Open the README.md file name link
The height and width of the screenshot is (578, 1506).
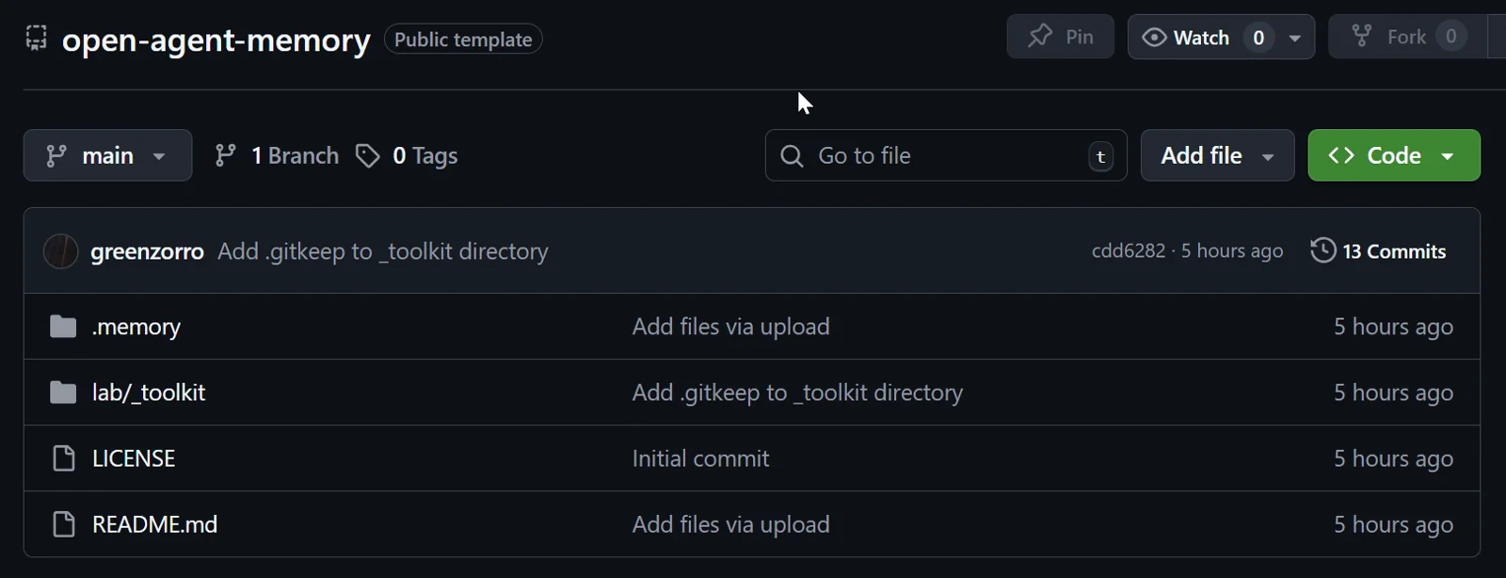tap(154, 524)
